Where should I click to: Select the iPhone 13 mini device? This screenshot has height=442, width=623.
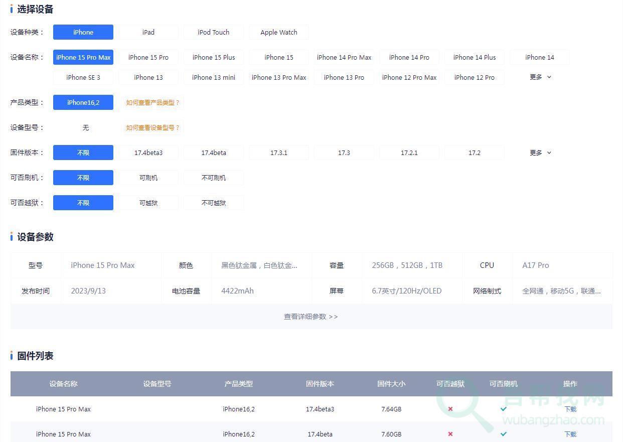pyautogui.click(x=214, y=77)
